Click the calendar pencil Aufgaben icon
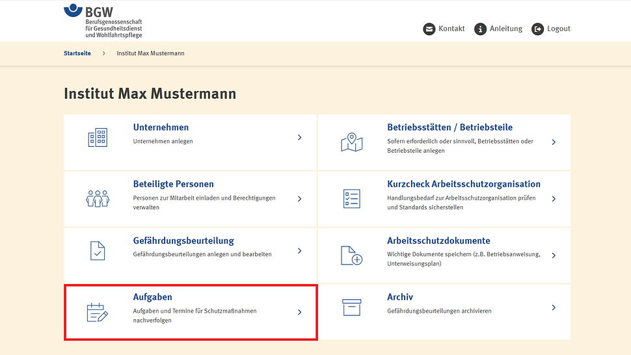The height and width of the screenshot is (355, 631). click(97, 312)
